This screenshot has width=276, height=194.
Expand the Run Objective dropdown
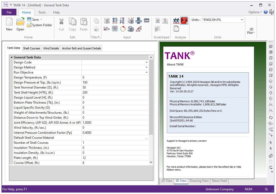coord(146,72)
